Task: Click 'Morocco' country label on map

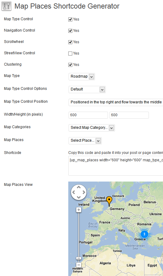Action: 89,256
